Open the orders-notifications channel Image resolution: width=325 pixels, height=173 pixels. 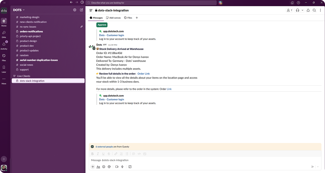click(x=48, y=31)
